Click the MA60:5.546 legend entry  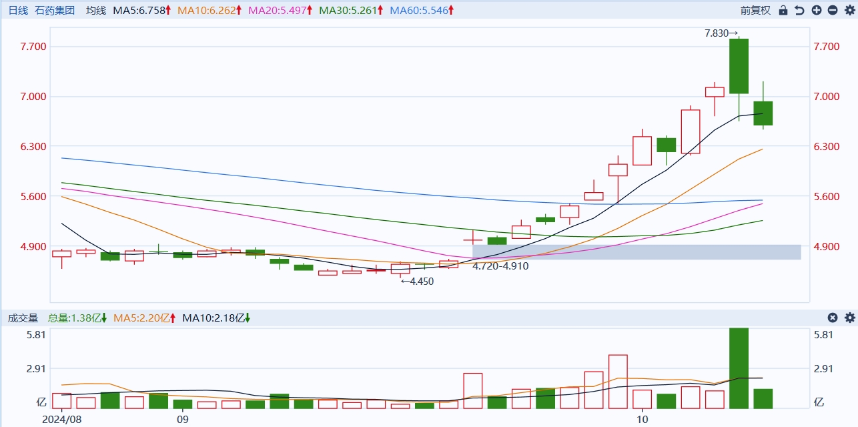coord(422,10)
